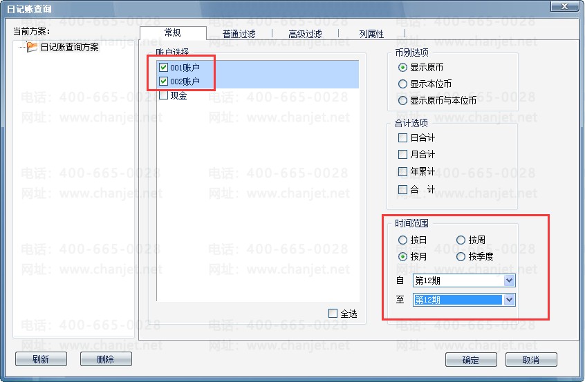
Task: Close the 日记账查询 dialog window
Action: coord(564,6)
